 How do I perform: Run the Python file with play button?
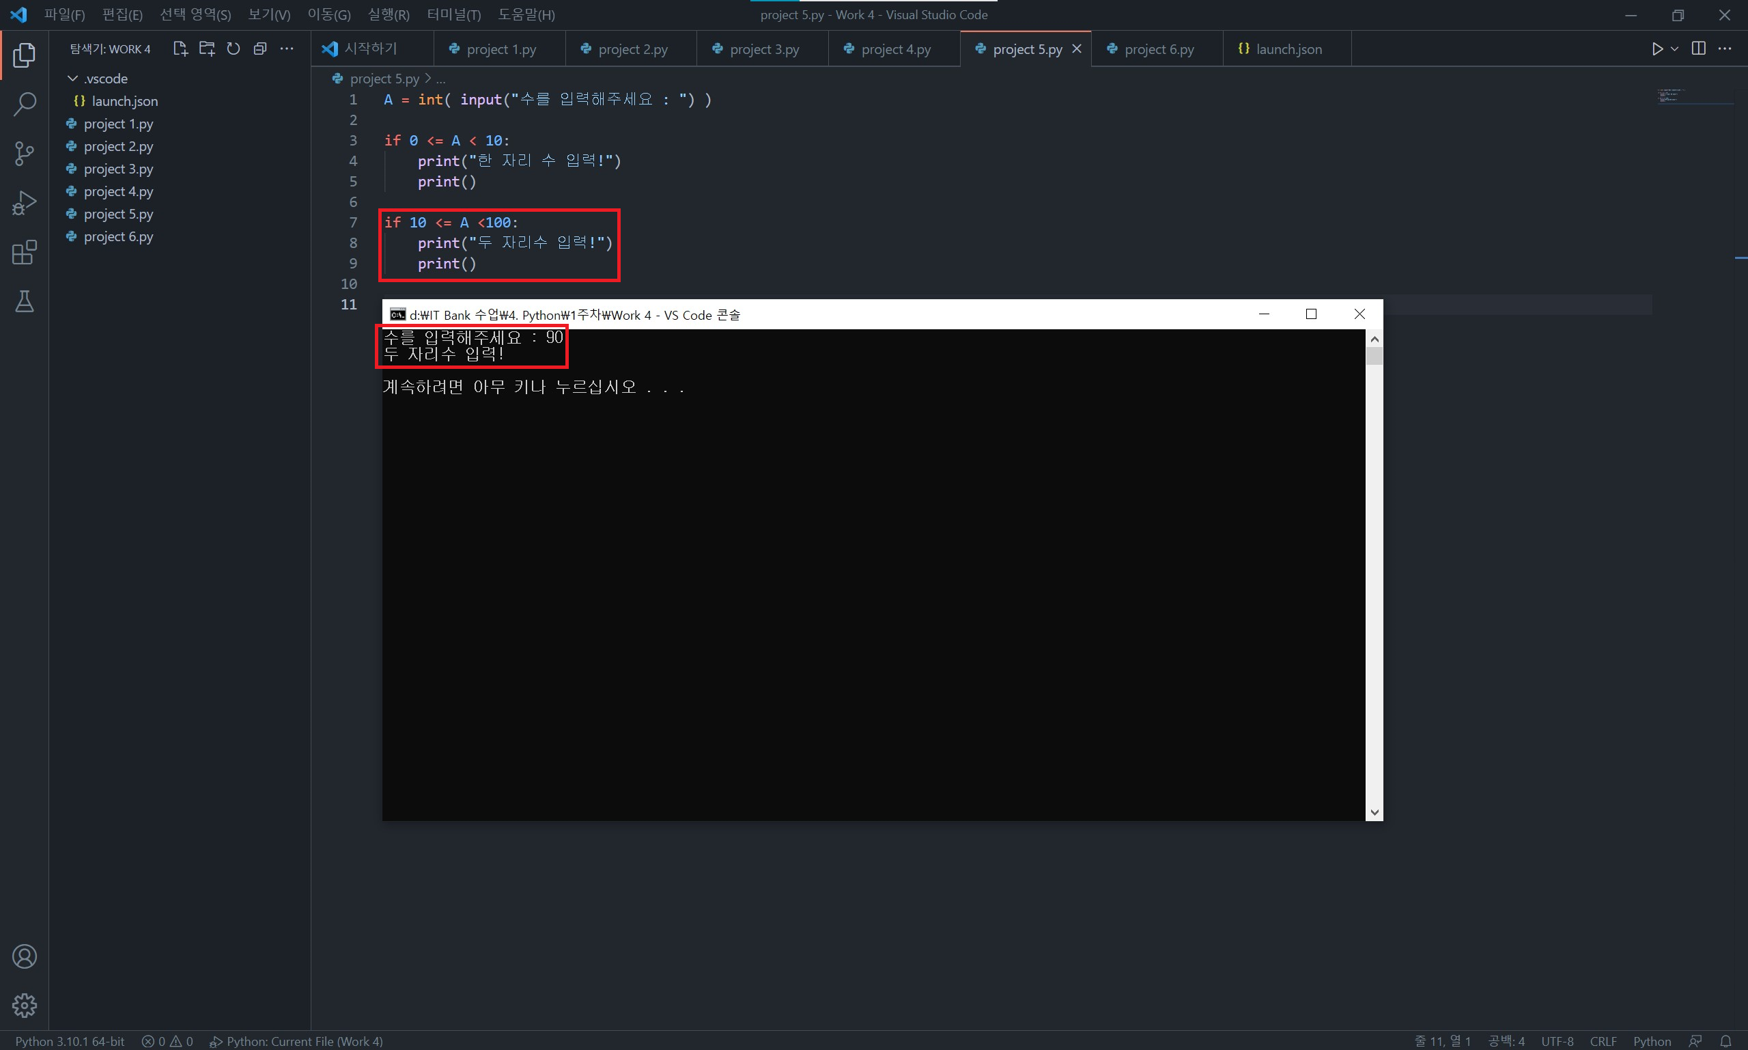1657,49
